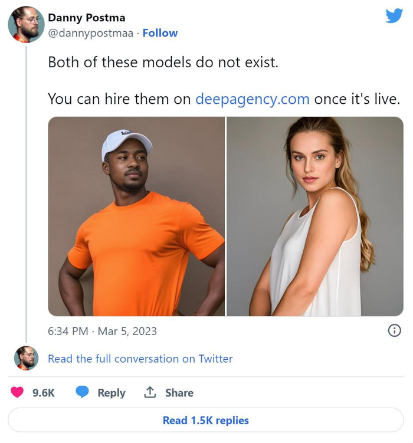Like the tweet with the heart icon
Viewport: 413px width, 443px height.
click(18, 392)
